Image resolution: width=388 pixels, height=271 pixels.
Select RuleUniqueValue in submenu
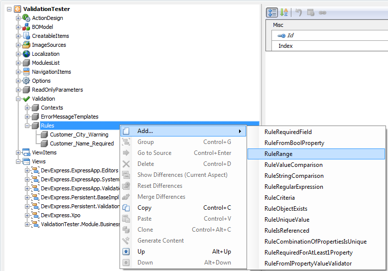coord(316,220)
